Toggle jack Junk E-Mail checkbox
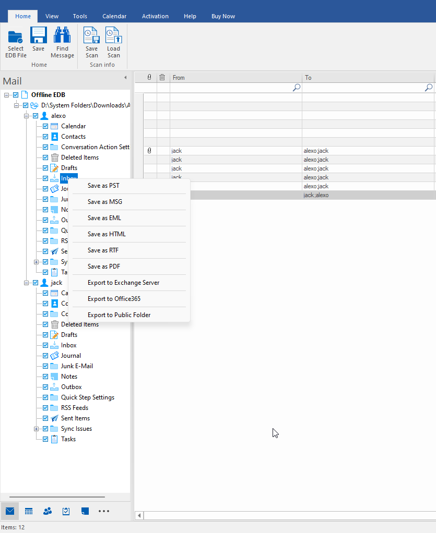Screen dimensions: 436x533 tap(45, 366)
